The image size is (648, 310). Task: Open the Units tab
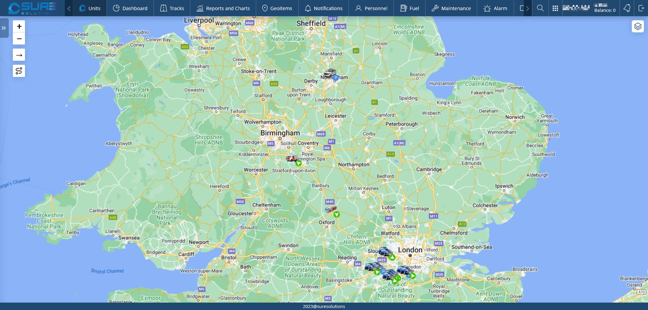point(90,8)
